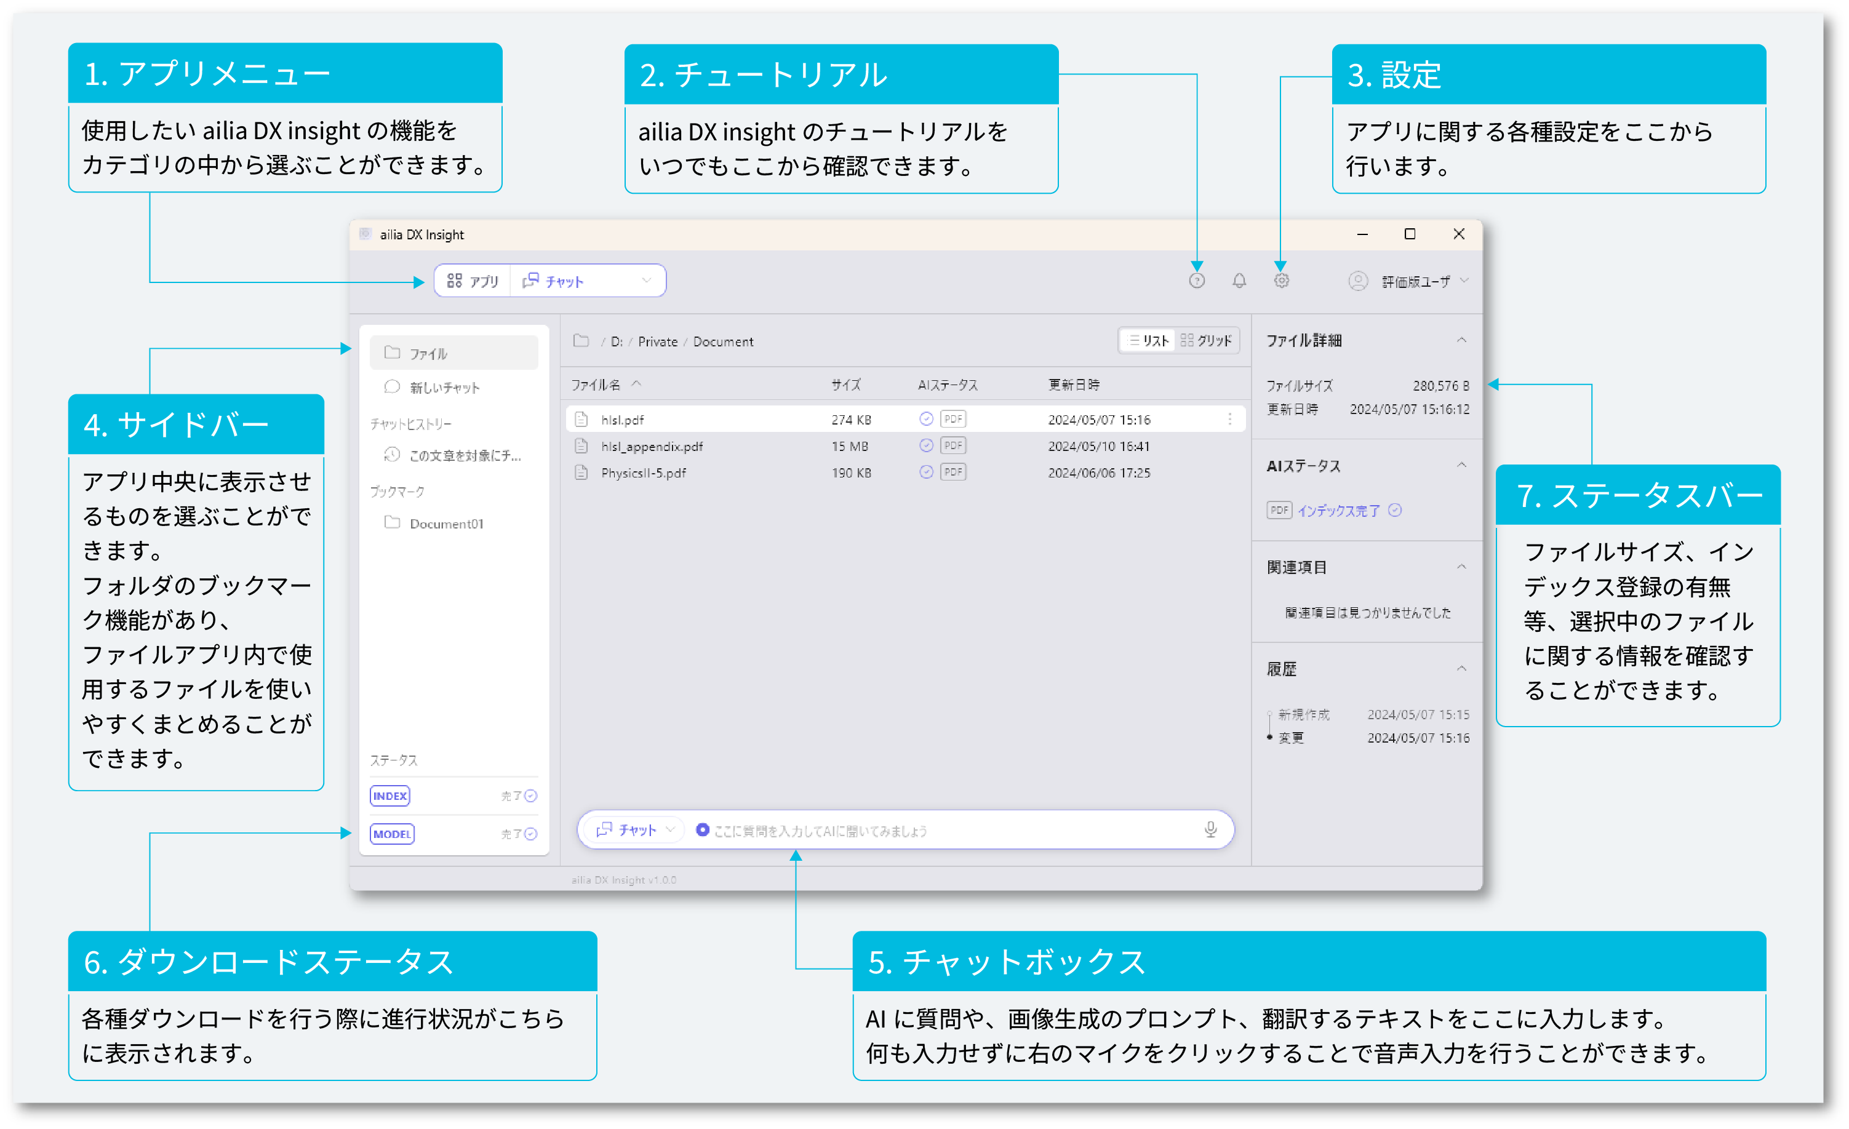Open the tutorial help icon
The width and height of the screenshot is (1849, 1129).
(1197, 281)
